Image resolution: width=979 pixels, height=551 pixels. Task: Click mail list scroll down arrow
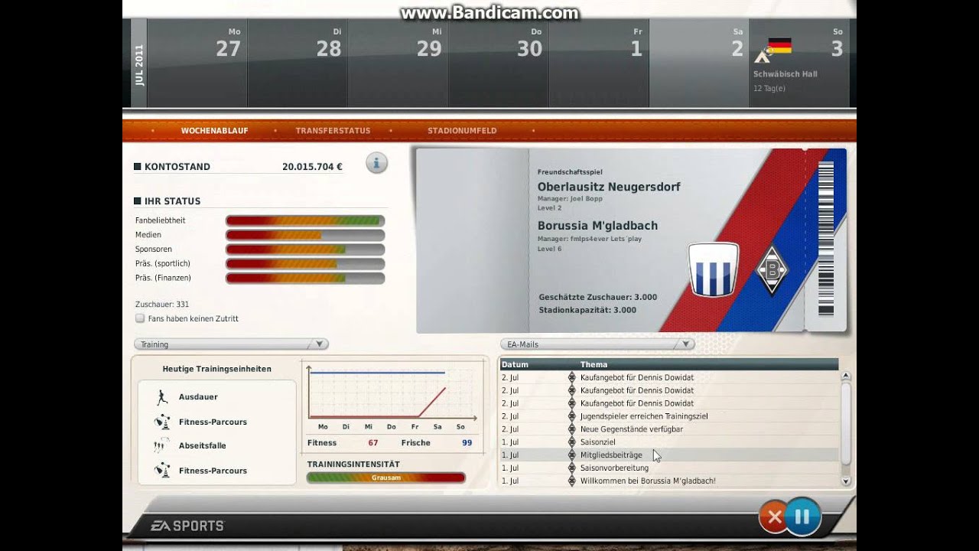(x=846, y=481)
